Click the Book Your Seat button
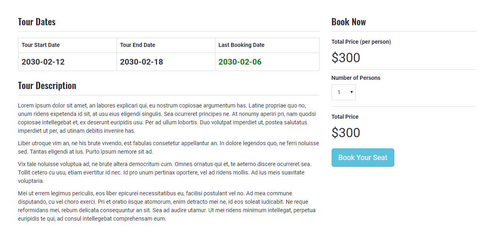This screenshot has height=229, width=504. tap(363, 158)
